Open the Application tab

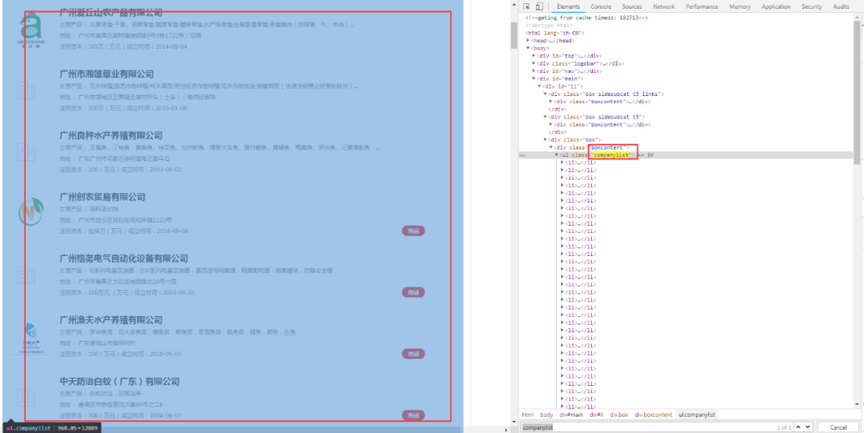[x=776, y=6]
